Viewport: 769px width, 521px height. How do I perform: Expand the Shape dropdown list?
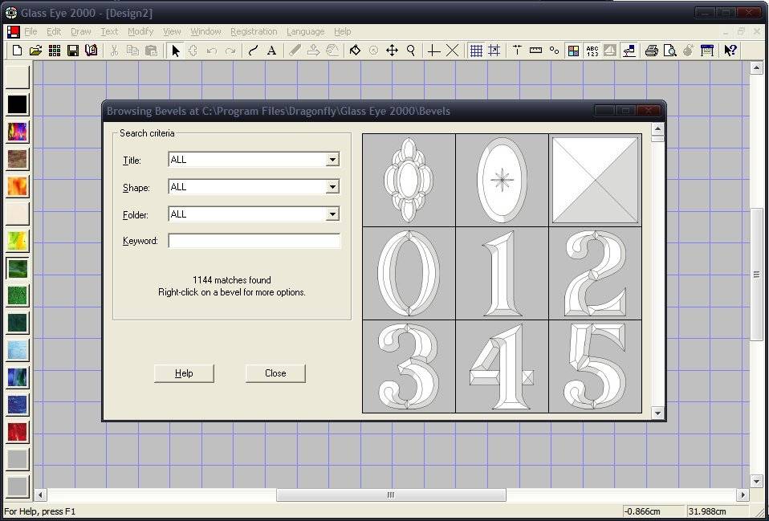pos(332,187)
